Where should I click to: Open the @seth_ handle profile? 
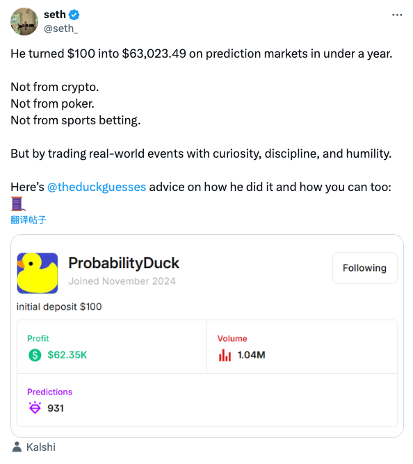[60, 28]
